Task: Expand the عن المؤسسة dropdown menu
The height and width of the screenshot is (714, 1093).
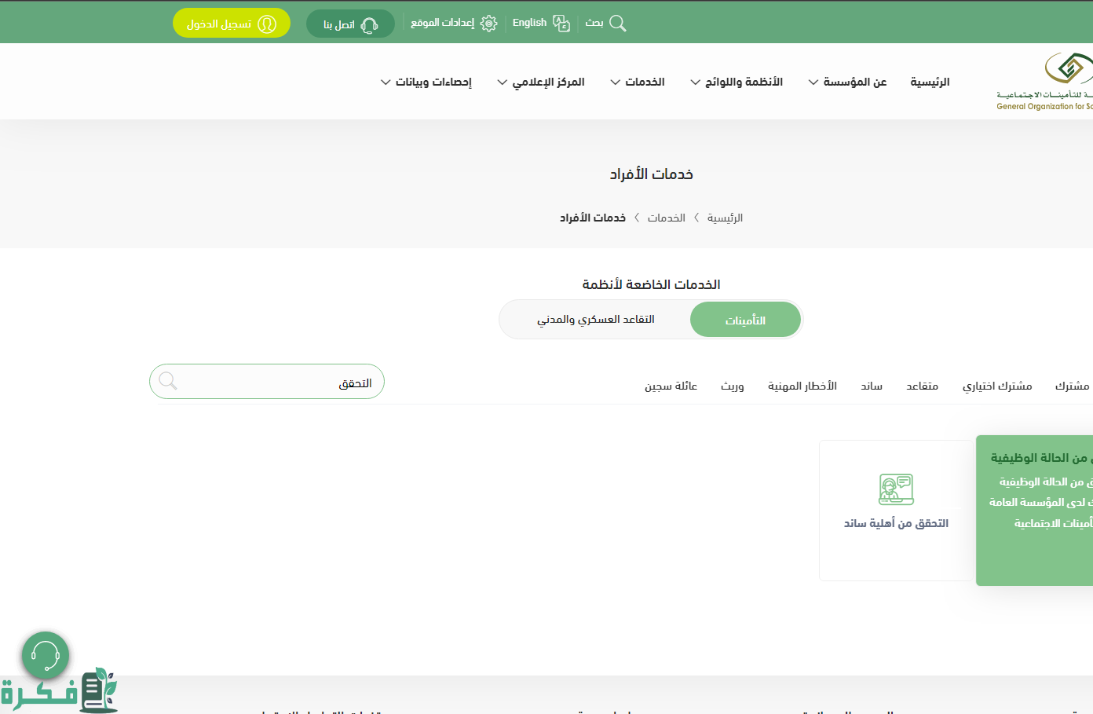Action: (x=847, y=82)
